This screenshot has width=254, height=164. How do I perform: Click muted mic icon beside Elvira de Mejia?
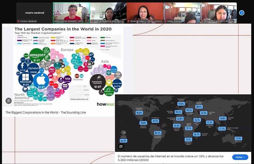pos(128,21)
